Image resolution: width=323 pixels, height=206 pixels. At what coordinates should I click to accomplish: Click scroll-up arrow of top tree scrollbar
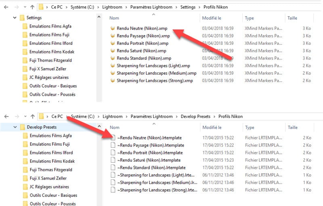pos(99,17)
